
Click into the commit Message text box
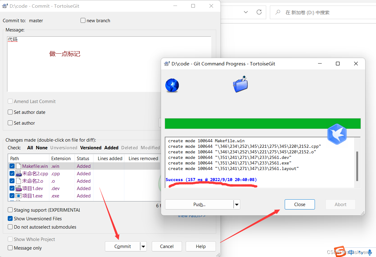coord(109,64)
